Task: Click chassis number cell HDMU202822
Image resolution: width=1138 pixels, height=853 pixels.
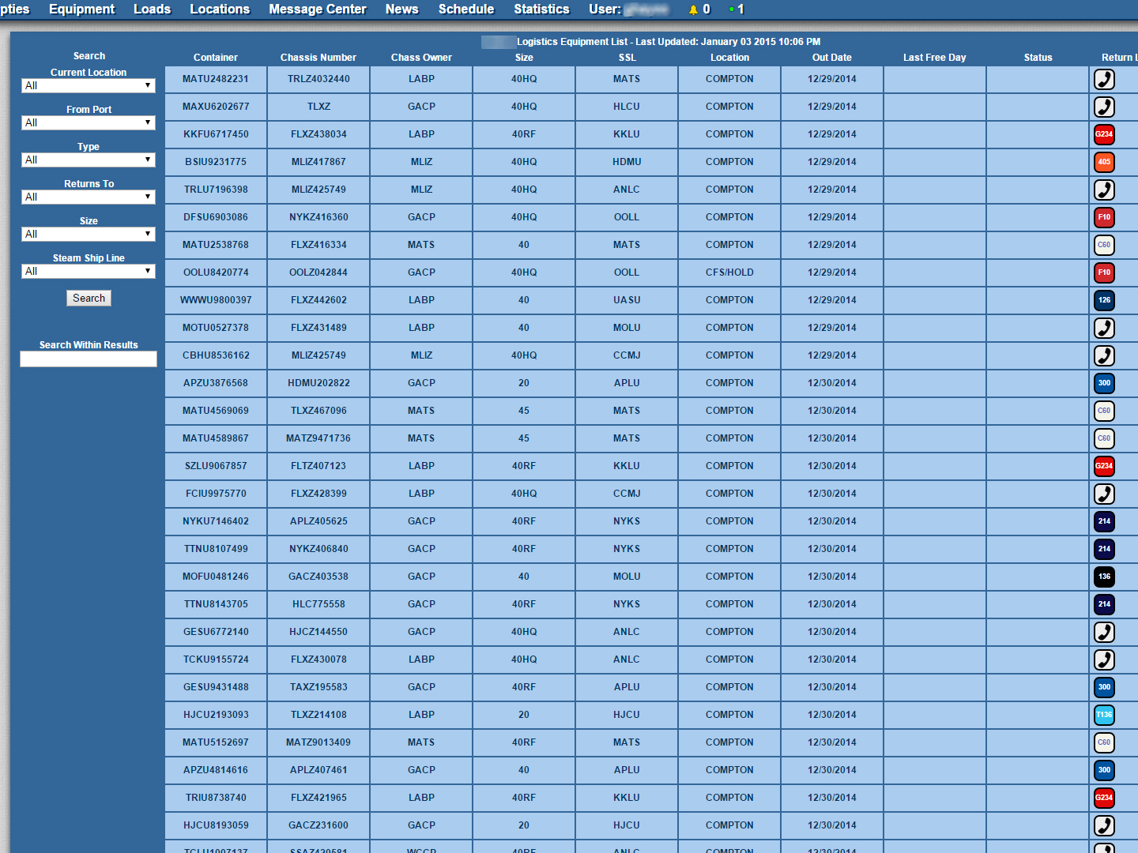Action: tap(318, 383)
